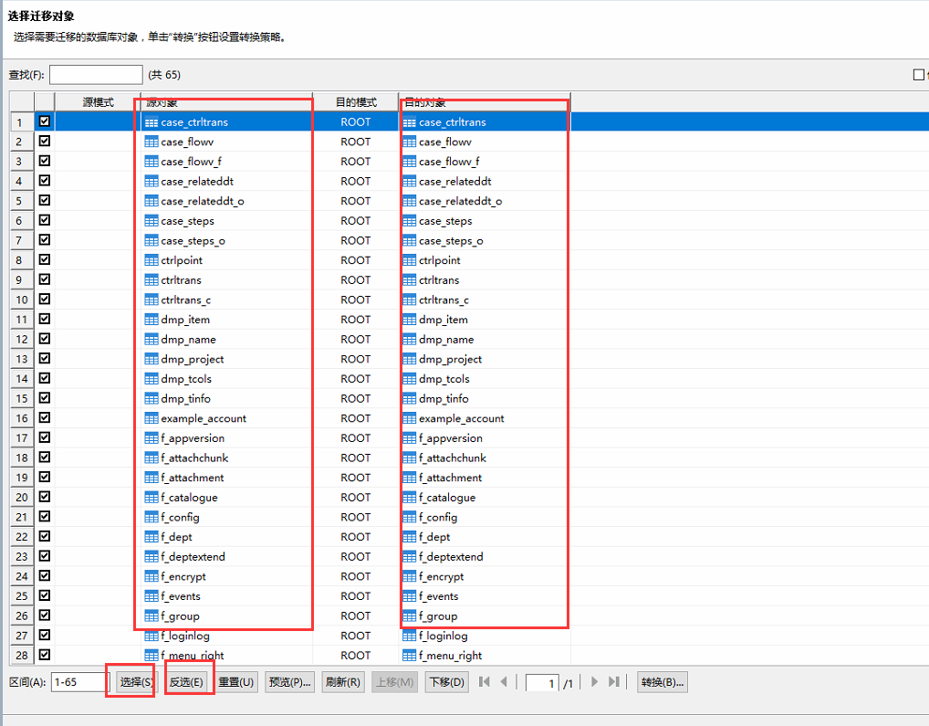Click the 下移(D) move down button
Viewport: 929px width, 726px height.
click(447, 682)
